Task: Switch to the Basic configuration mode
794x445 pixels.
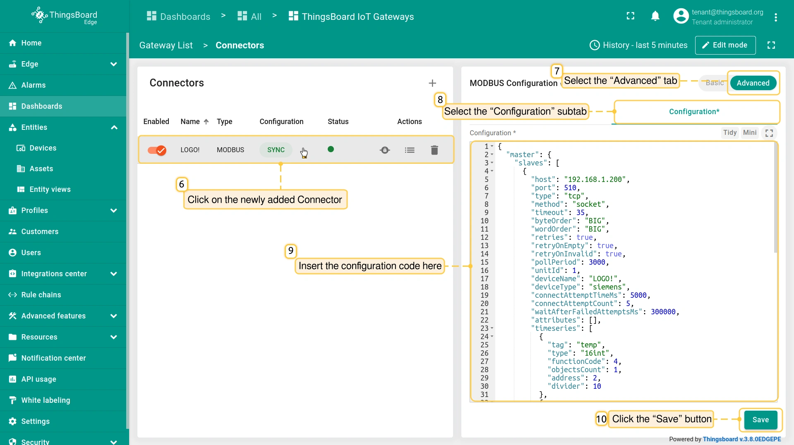Action: 714,83
